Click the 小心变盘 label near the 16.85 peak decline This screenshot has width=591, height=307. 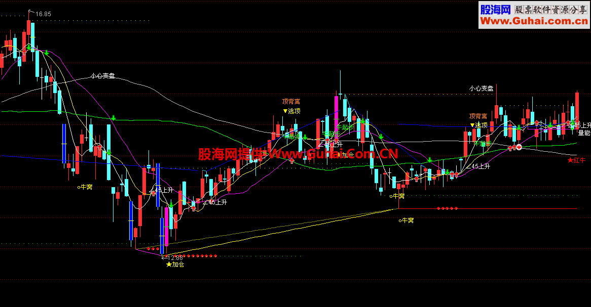point(102,76)
